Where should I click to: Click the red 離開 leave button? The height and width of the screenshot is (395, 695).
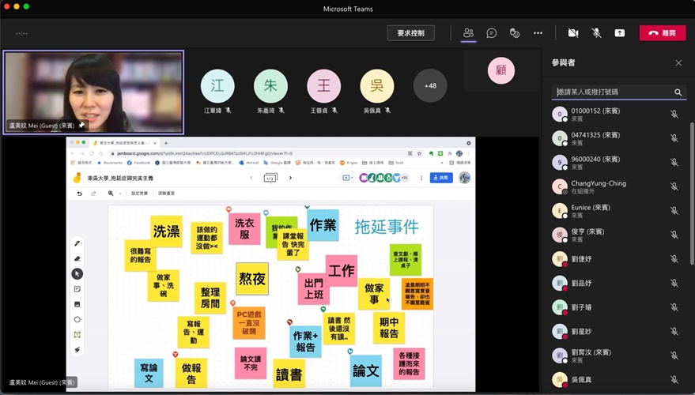(663, 33)
